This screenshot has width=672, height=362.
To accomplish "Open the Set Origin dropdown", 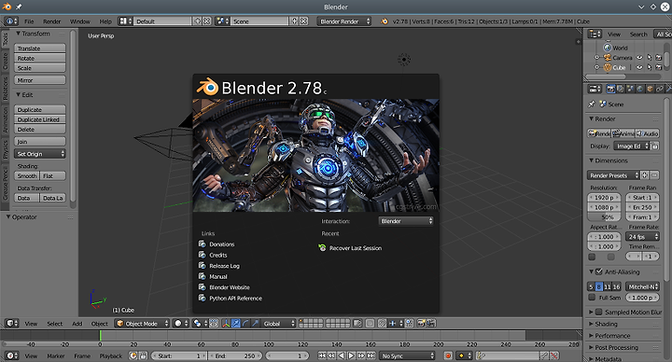I will 40,154.
